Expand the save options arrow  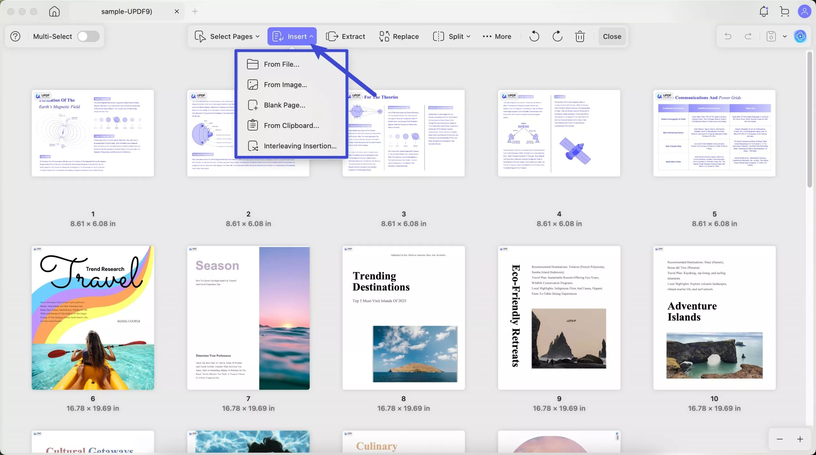coord(785,36)
